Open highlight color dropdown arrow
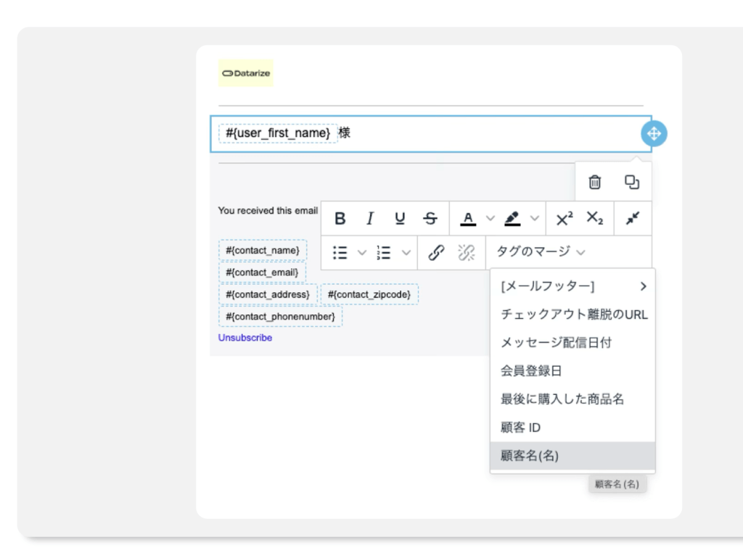This screenshot has width=743, height=550. (x=535, y=219)
